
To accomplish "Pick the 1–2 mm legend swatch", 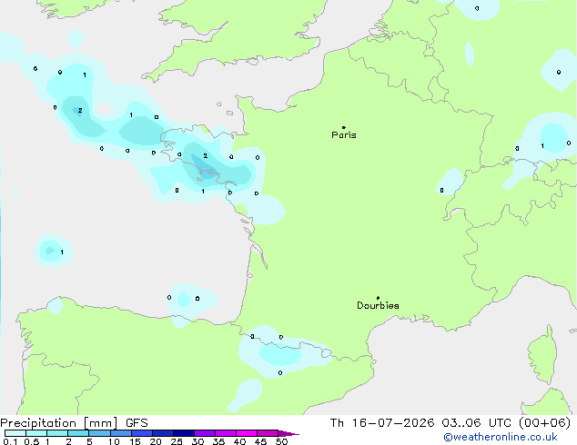I will 57,433.
